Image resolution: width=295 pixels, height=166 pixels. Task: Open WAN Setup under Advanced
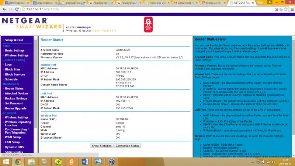tap(12, 137)
